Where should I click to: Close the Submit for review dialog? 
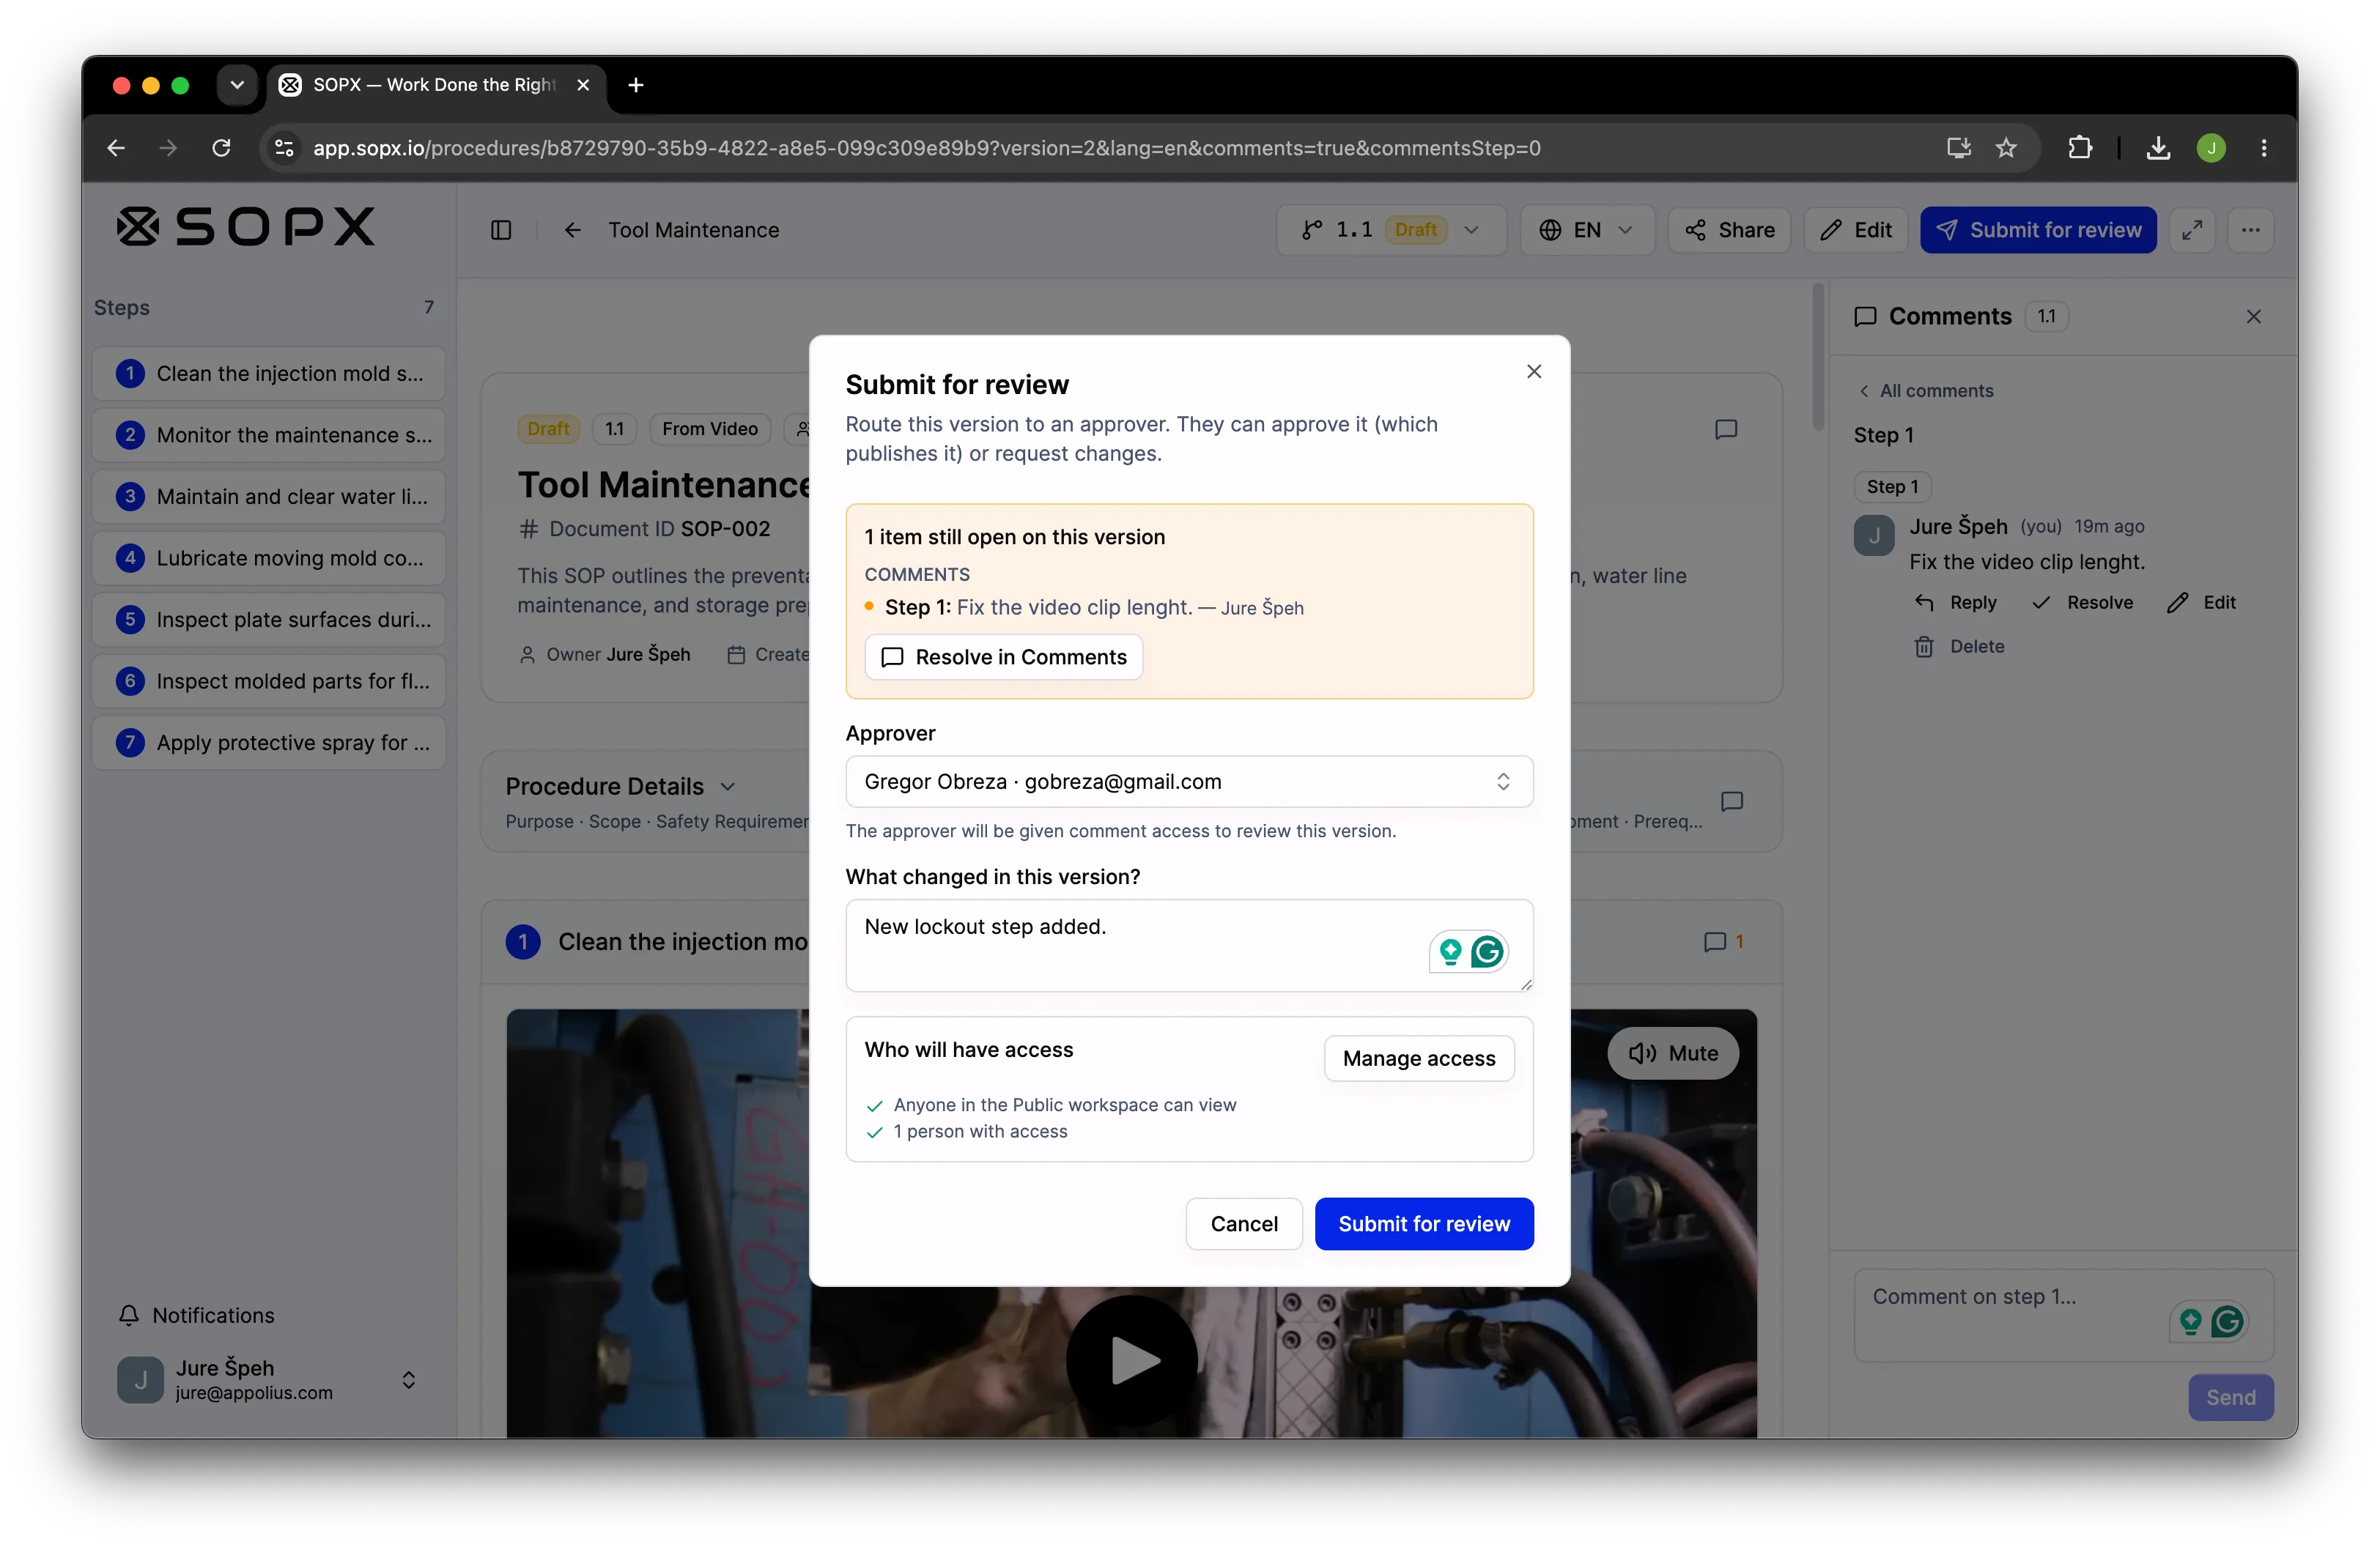tap(1533, 372)
